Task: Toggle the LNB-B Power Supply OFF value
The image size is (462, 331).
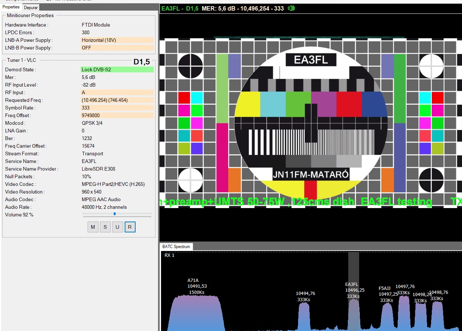Action: pyautogui.click(x=117, y=48)
